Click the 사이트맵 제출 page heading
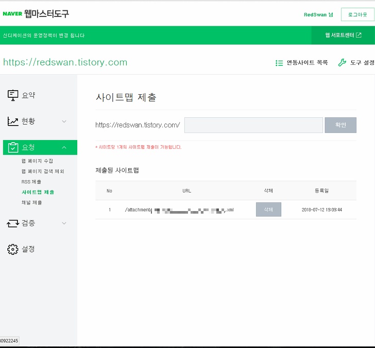Image resolution: width=375 pixels, height=348 pixels. pos(126,97)
